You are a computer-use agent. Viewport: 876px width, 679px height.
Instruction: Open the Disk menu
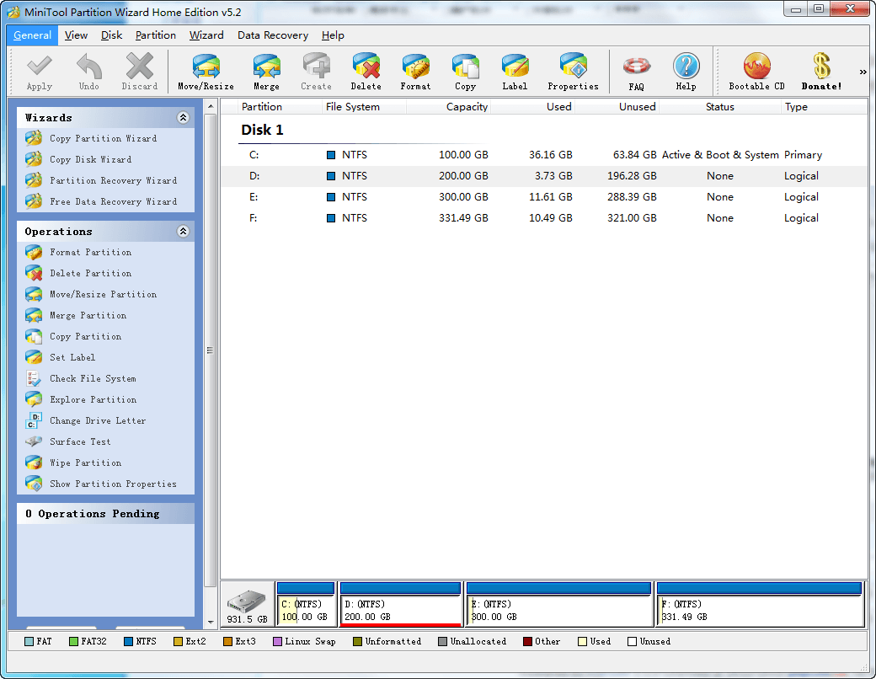[x=111, y=35]
